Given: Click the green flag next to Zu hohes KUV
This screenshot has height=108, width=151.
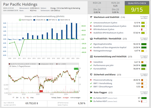Looking at the screenshot, I should [x=91, y=98].
